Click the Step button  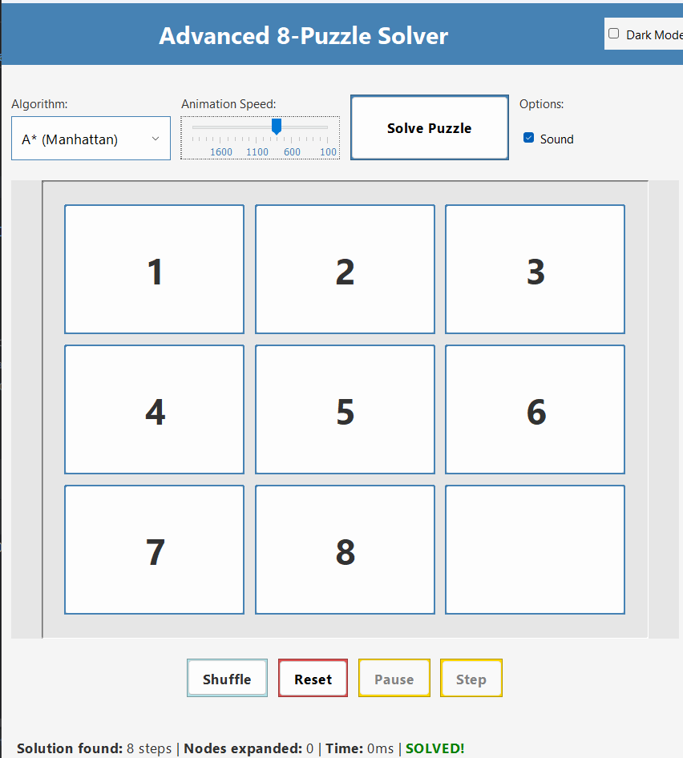pyautogui.click(x=471, y=678)
